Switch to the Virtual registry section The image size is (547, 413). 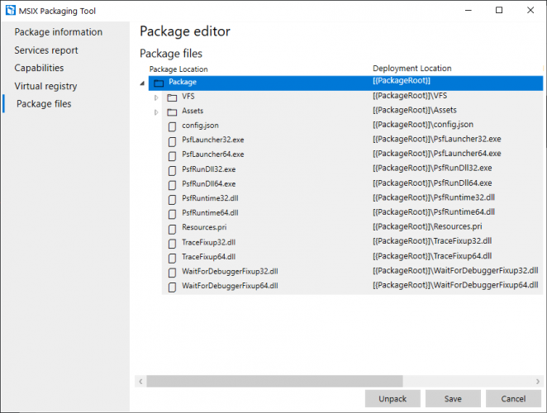pyautogui.click(x=45, y=86)
